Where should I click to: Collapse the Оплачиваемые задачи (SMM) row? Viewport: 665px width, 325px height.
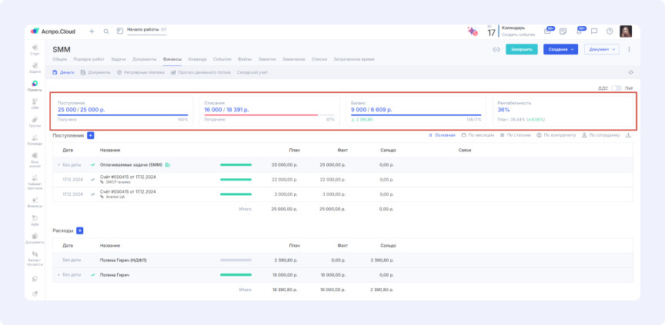(x=58, y=164)
